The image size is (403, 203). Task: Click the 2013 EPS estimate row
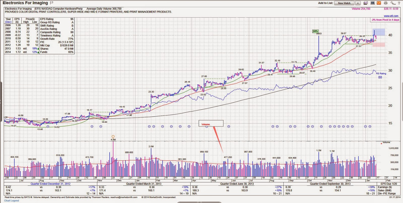(x=22, y=49)
